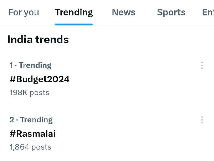Open the partially visible Entertainment tab
The height and width of the screenshot is (161, 214).
pos(208,13)
